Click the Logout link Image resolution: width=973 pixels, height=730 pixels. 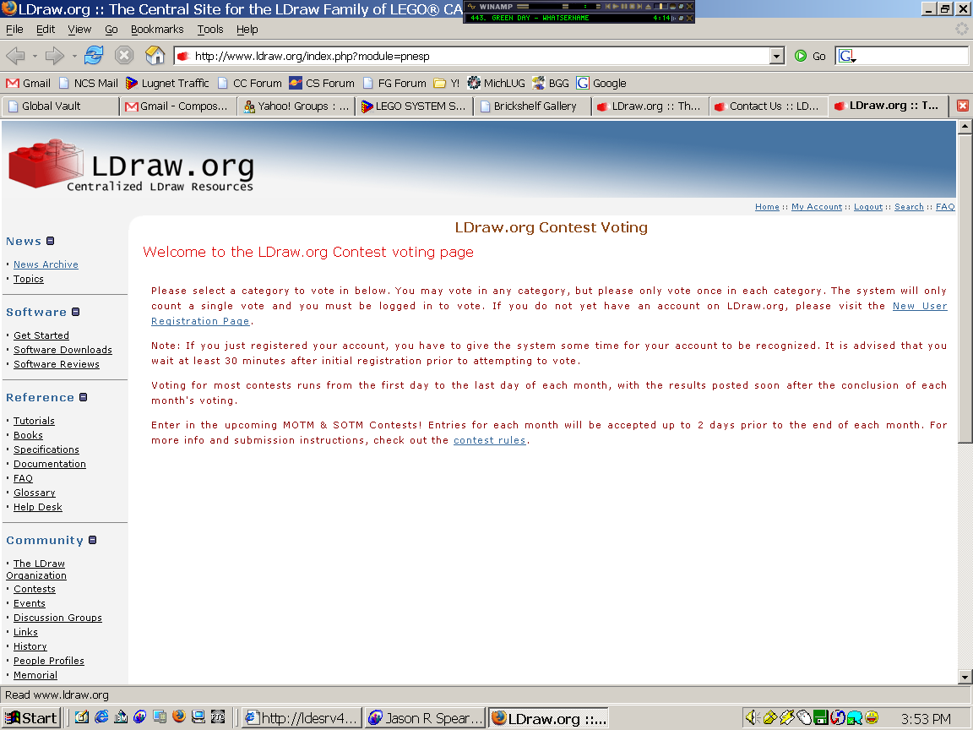(868, 207)
